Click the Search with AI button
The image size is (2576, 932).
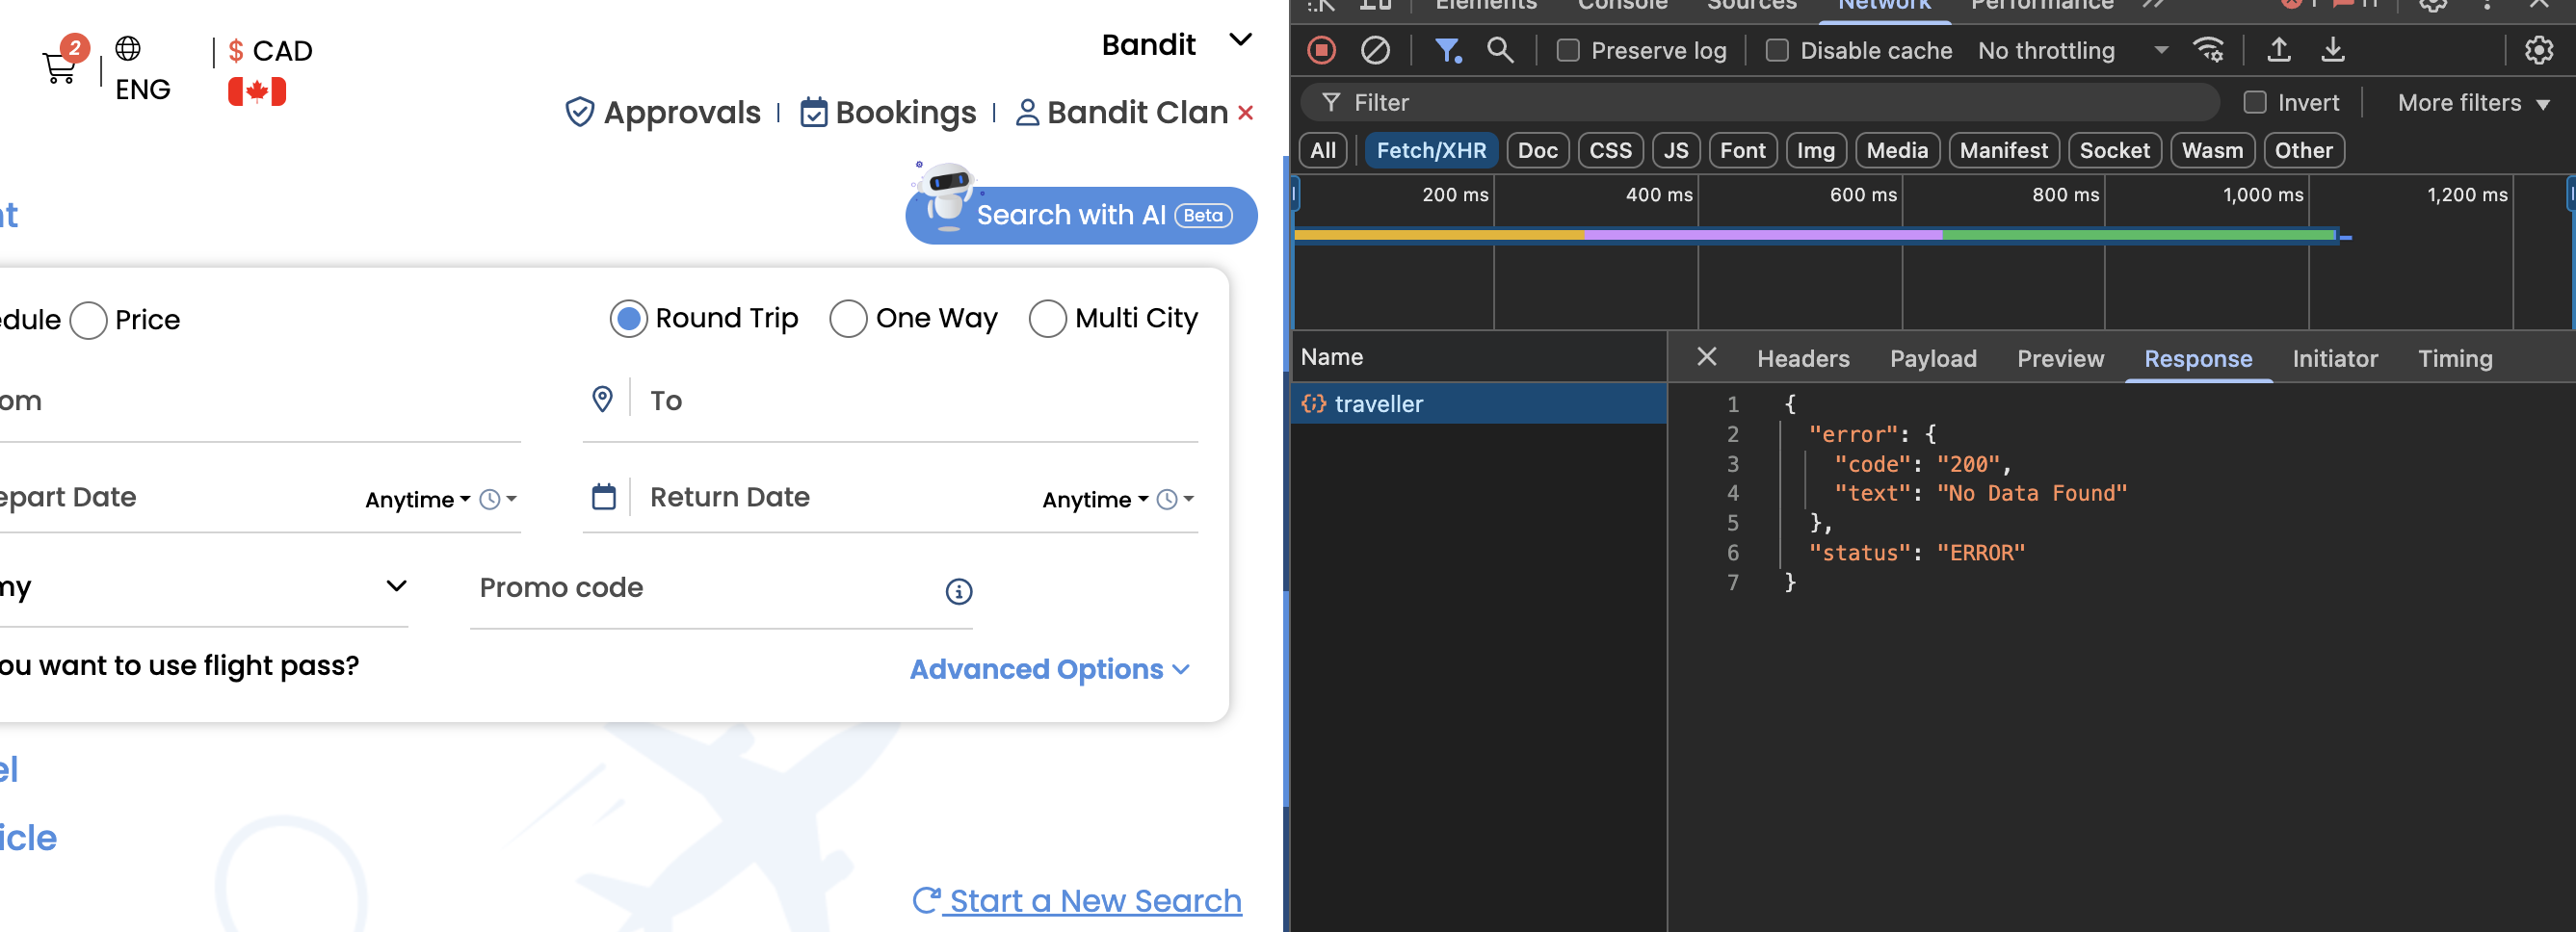pyautogui.click(x=1081, y=215)
